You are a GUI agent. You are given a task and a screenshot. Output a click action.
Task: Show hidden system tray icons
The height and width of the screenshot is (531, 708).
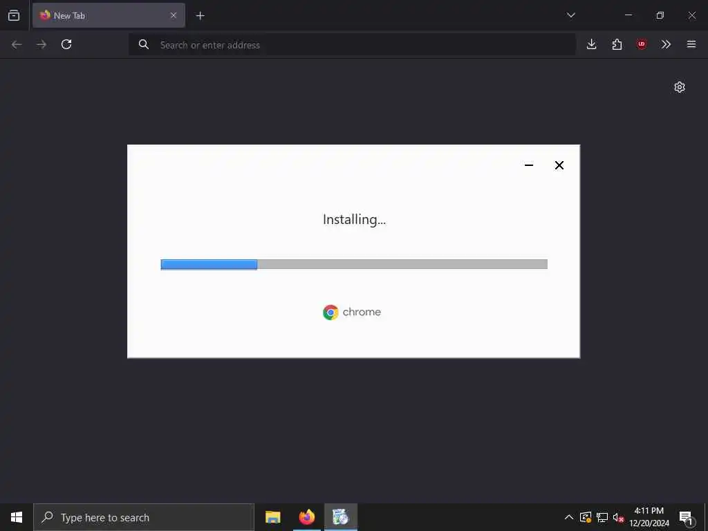coord(569,517)
